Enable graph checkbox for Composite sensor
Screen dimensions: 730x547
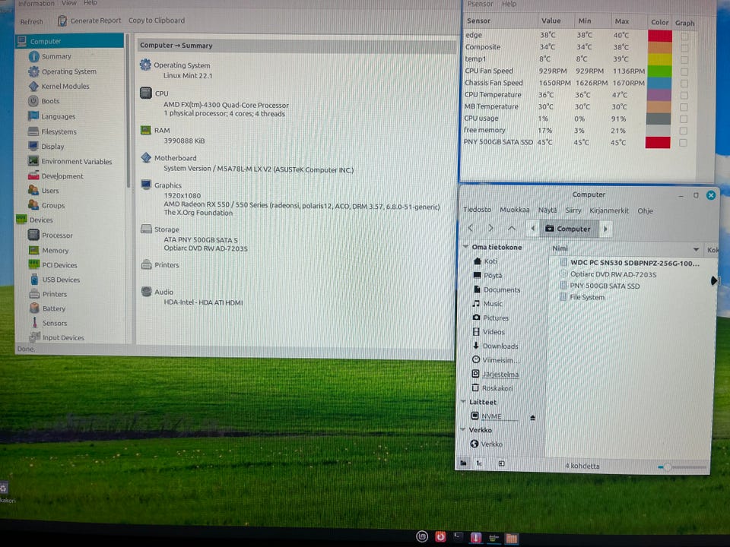(x=684, y=48)
